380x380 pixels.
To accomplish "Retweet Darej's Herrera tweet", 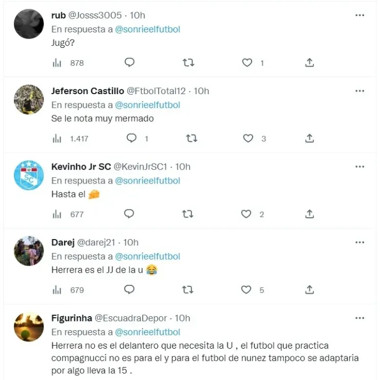I will 187,289.
